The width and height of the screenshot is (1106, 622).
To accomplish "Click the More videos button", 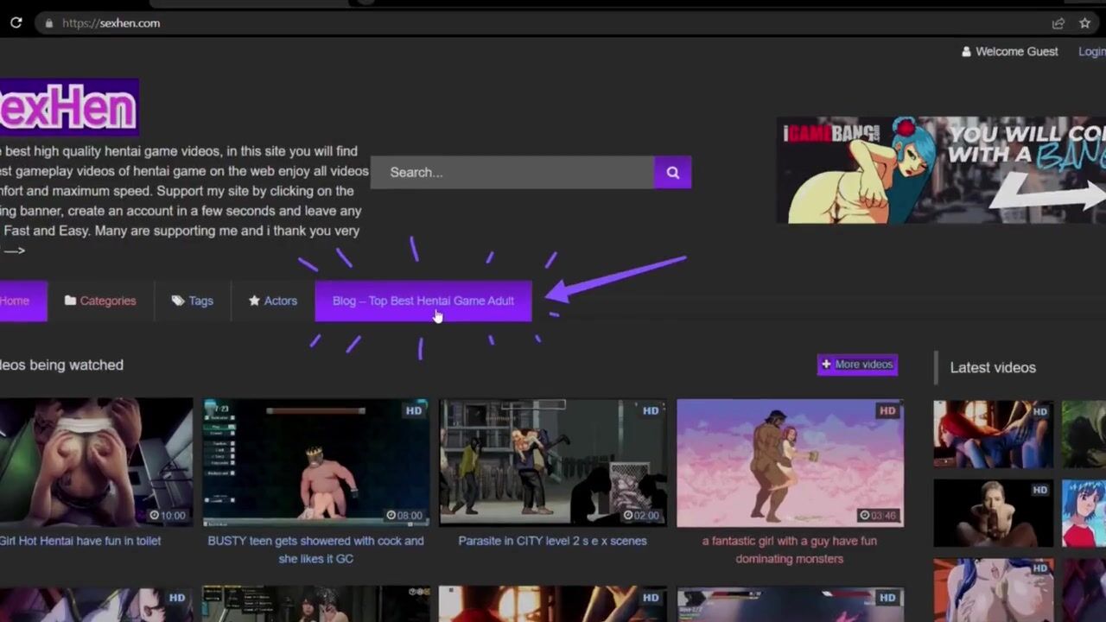I will (x=857, y=365).
